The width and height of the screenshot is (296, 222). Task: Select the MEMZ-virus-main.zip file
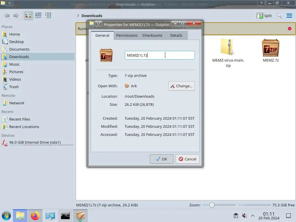pyautogui.click(x=228, y=53)
